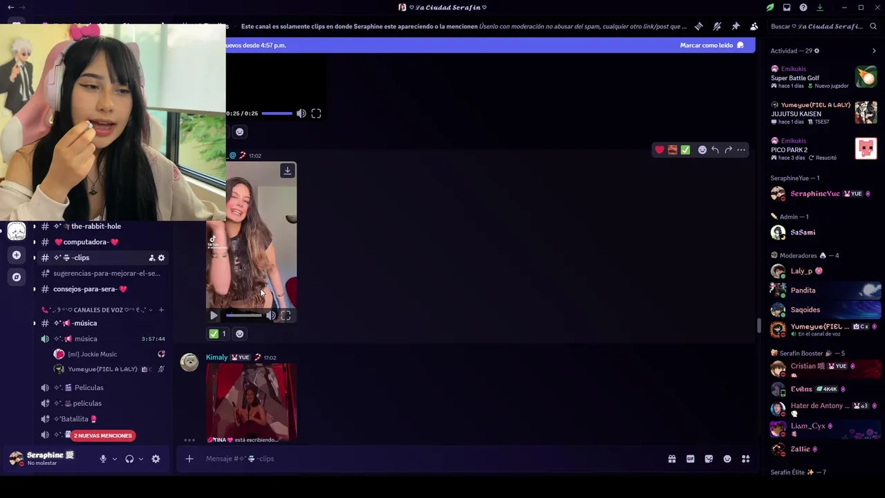The width and height of the screenshot is (885, 498).
Task: Toggle the member list in header
Action: coord(754,26)
